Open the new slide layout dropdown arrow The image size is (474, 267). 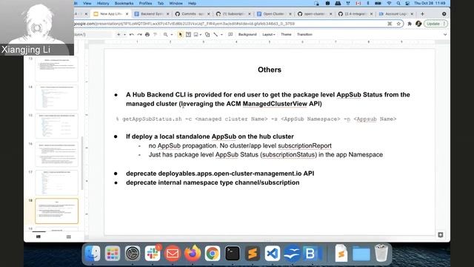124,35
